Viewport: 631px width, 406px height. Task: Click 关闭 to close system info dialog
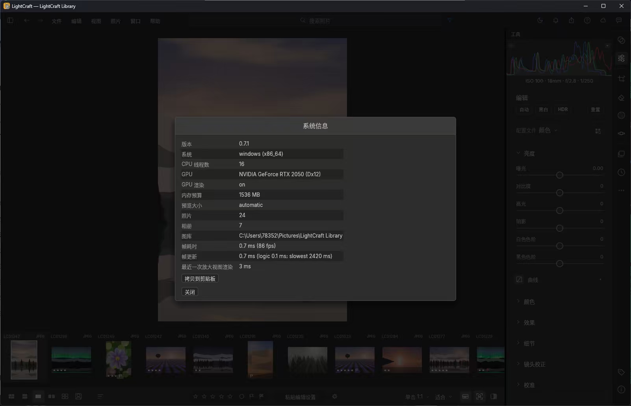(190, 292)
